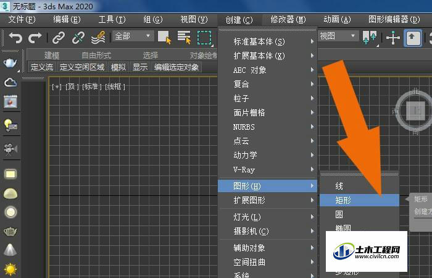Choose 线 from shapes submenu
The width and height of the screenshot is (432, 278).
click(x=360, y=186)
